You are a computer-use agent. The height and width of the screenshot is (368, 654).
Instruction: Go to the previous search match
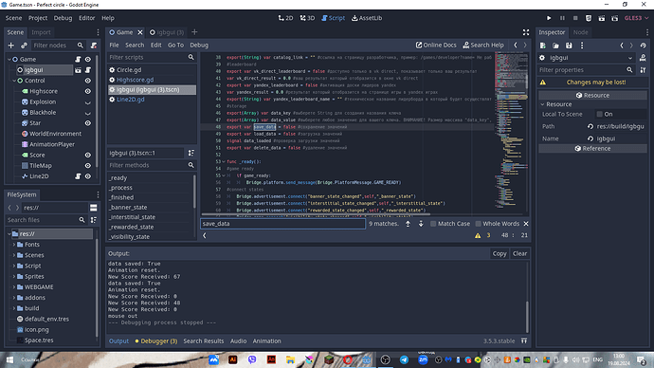pyautogui.click(x=408, y=224)
